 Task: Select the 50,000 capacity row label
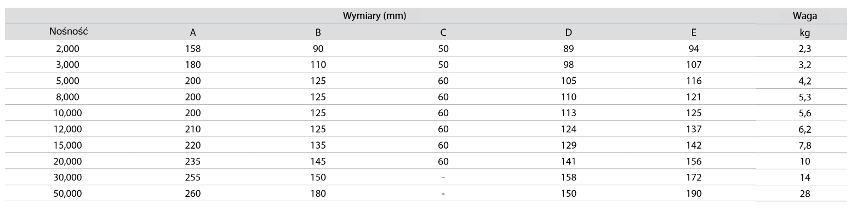tap(69, 194)
